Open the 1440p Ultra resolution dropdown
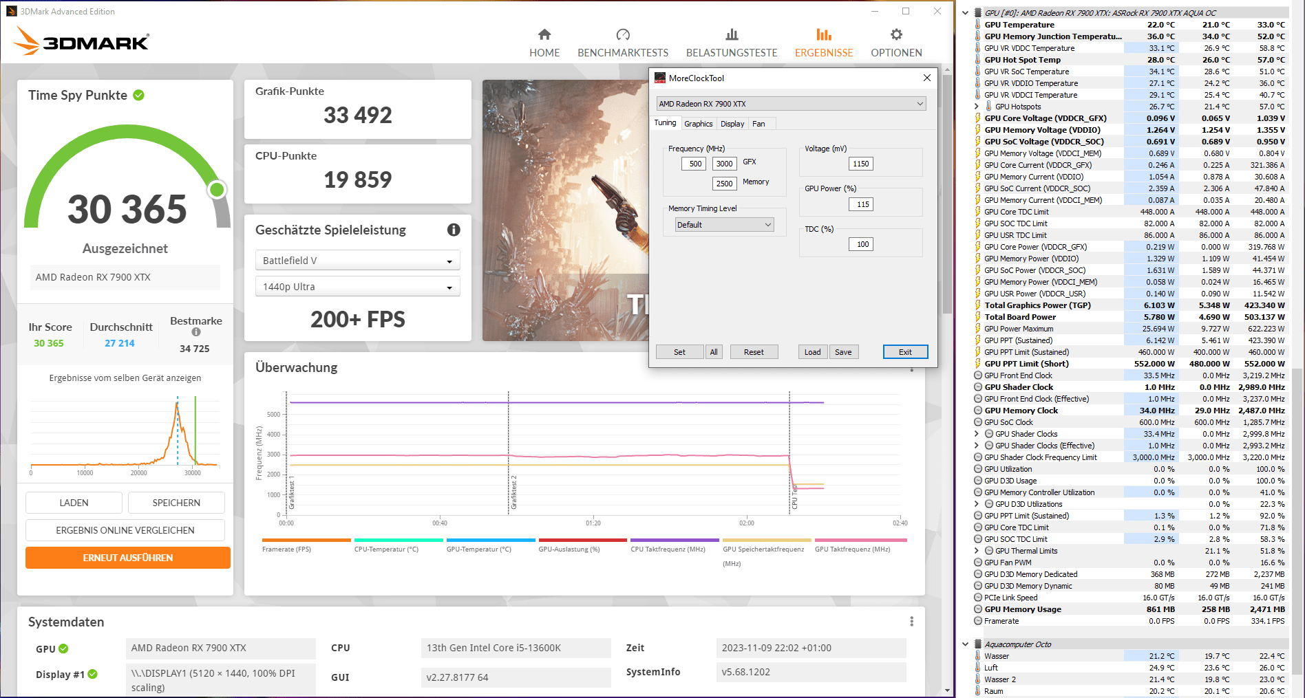 [357, 287]
